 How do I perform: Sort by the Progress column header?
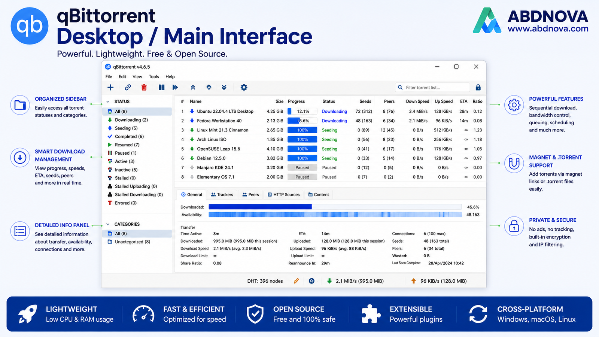coord(296,101)
